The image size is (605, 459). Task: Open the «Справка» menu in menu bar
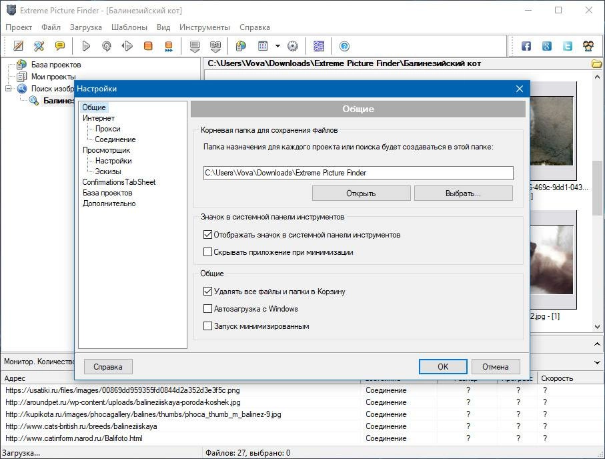pos(255,27)
